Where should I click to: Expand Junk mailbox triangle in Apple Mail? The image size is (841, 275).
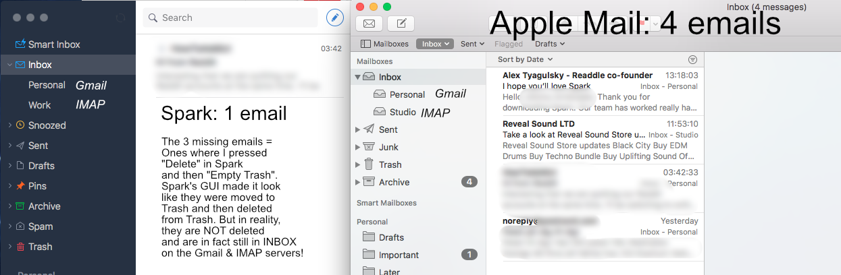point(358,147)
